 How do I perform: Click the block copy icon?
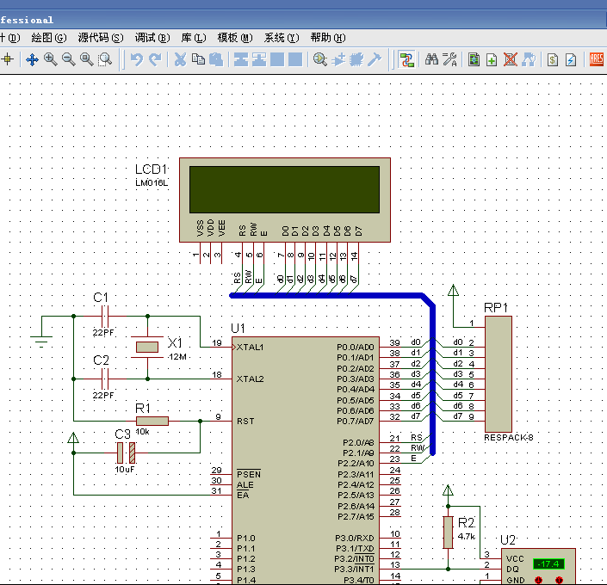coord(241,59)
